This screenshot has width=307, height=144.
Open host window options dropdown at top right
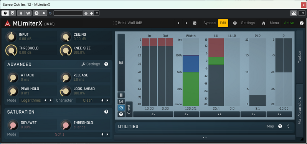tap(302, 13)
